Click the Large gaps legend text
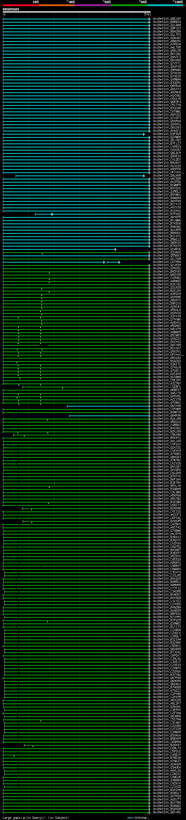The width and height of the screenshot is (186, 820). (36, 818)
